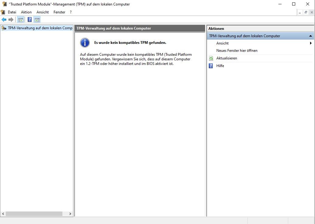315x224 pixels.
Task: Click the horizontal scrollbar thumb in tree pane
Action: coord(34,214)
